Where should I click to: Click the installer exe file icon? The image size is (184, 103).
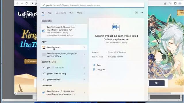[44, 55]
